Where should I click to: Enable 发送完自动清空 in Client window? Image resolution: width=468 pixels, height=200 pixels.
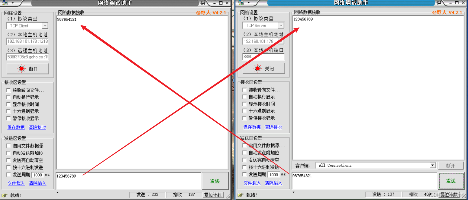tap(9, 160)
